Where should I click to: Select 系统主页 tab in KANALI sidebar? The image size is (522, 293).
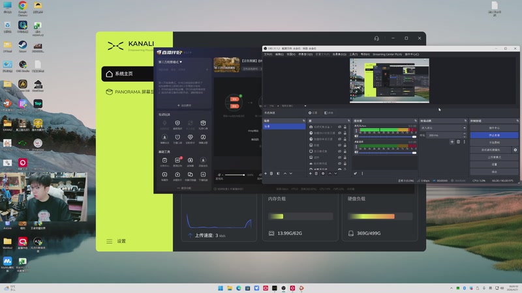128,74
